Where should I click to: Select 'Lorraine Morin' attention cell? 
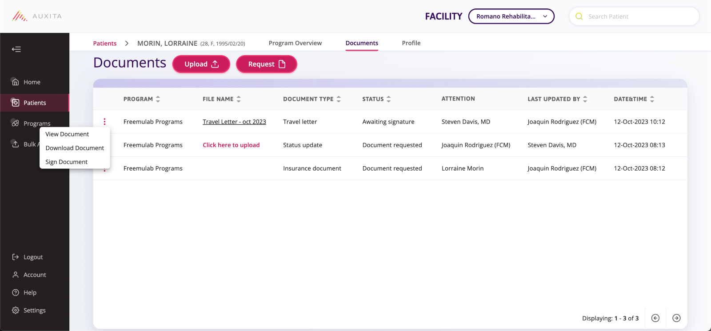point(463,168)
